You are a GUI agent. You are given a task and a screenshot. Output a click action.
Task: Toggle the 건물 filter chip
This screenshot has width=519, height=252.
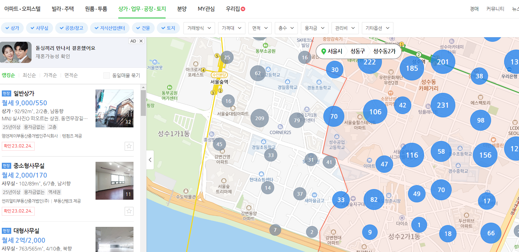143,28
